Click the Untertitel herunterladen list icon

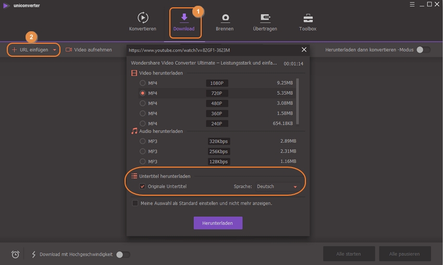tap(134, 176)
